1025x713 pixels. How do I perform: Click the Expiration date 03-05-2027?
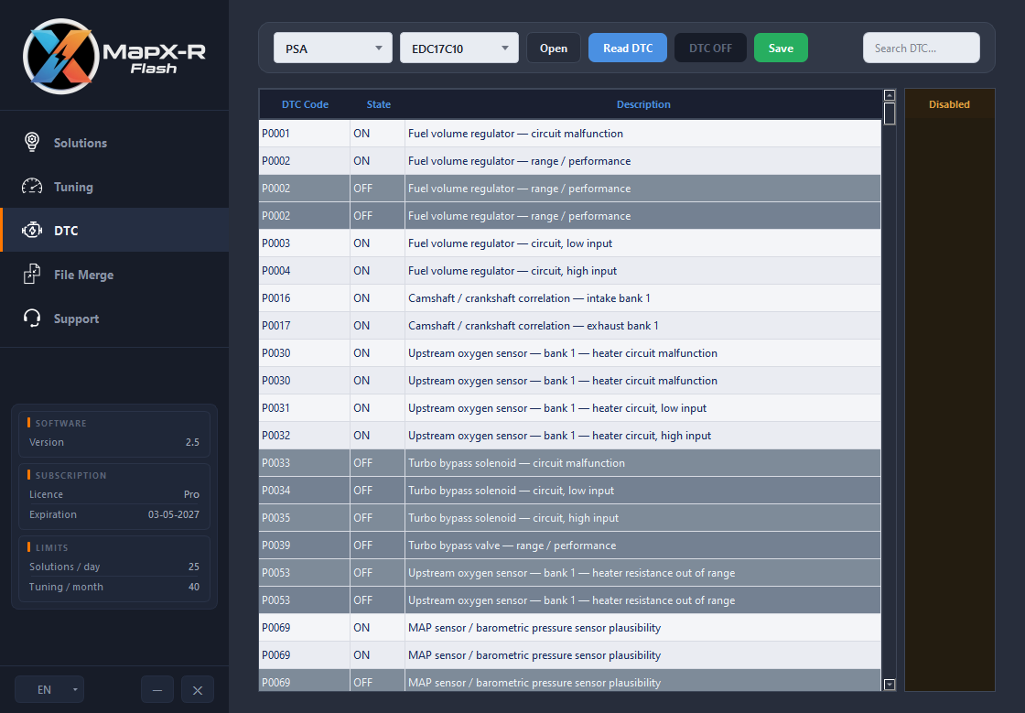click(x=173, y=514)
